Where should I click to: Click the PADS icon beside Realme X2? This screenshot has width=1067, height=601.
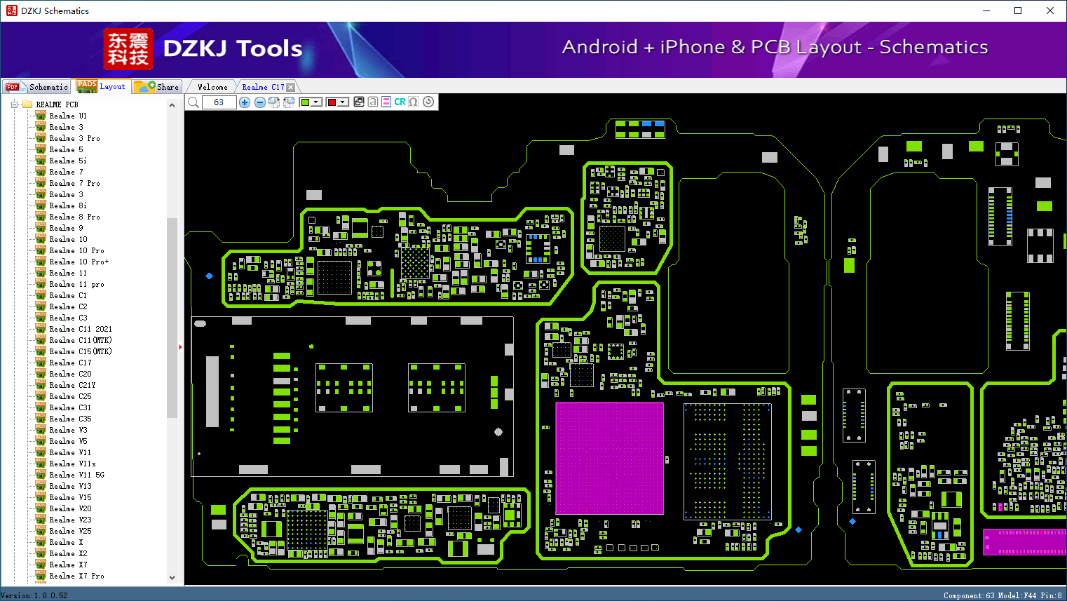pos(41,553)
